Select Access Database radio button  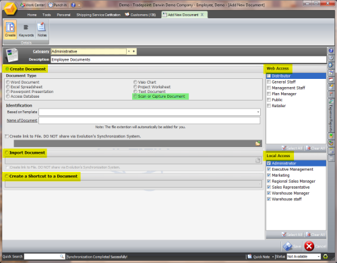(8, 96)
